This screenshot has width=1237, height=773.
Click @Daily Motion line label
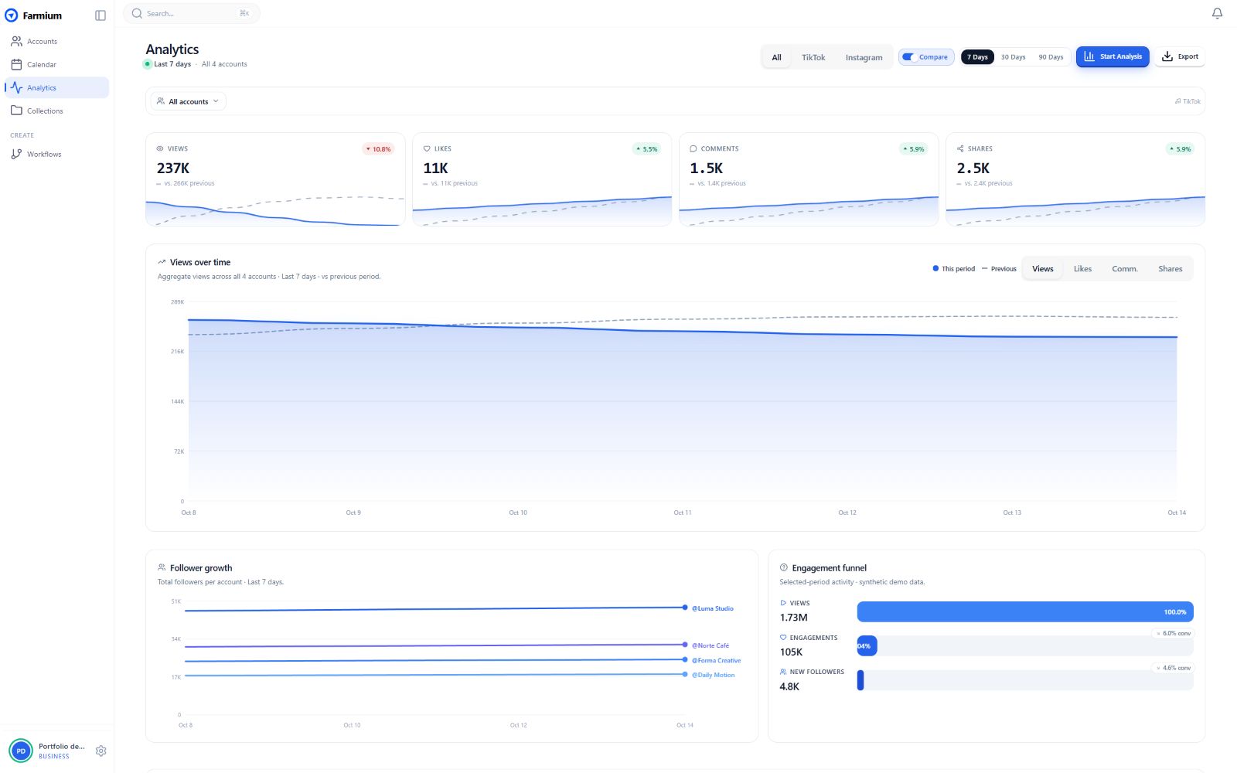point(713,675)
